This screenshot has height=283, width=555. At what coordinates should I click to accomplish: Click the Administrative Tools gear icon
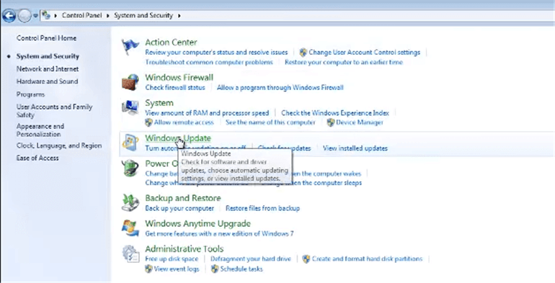130,253
